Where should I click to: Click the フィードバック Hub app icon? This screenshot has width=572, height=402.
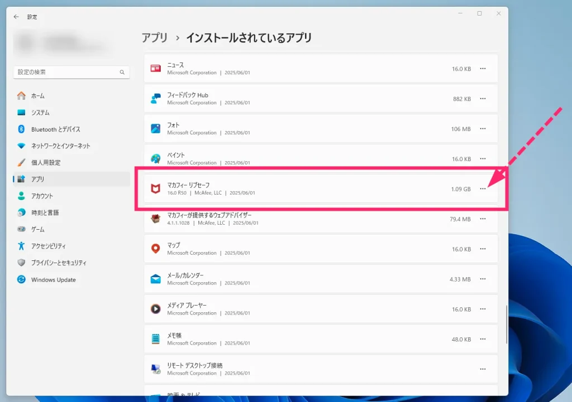pos(156,99)
